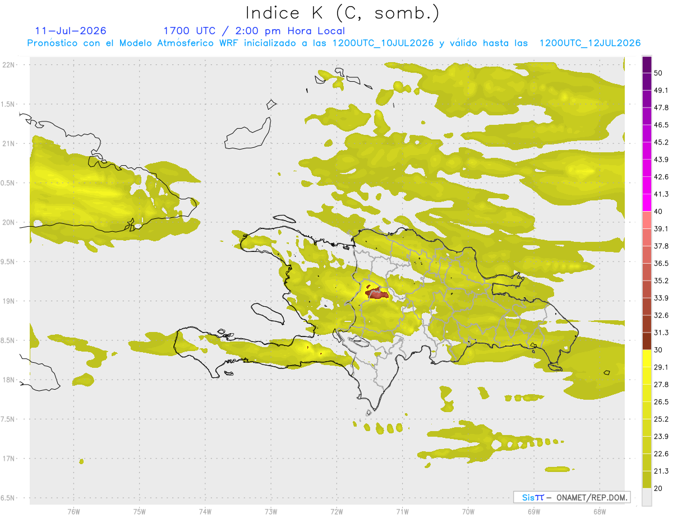Viewport: 673px width, 519px height.
Task: Click the dark brown legend segment above 30
Action: pos(647,341)
